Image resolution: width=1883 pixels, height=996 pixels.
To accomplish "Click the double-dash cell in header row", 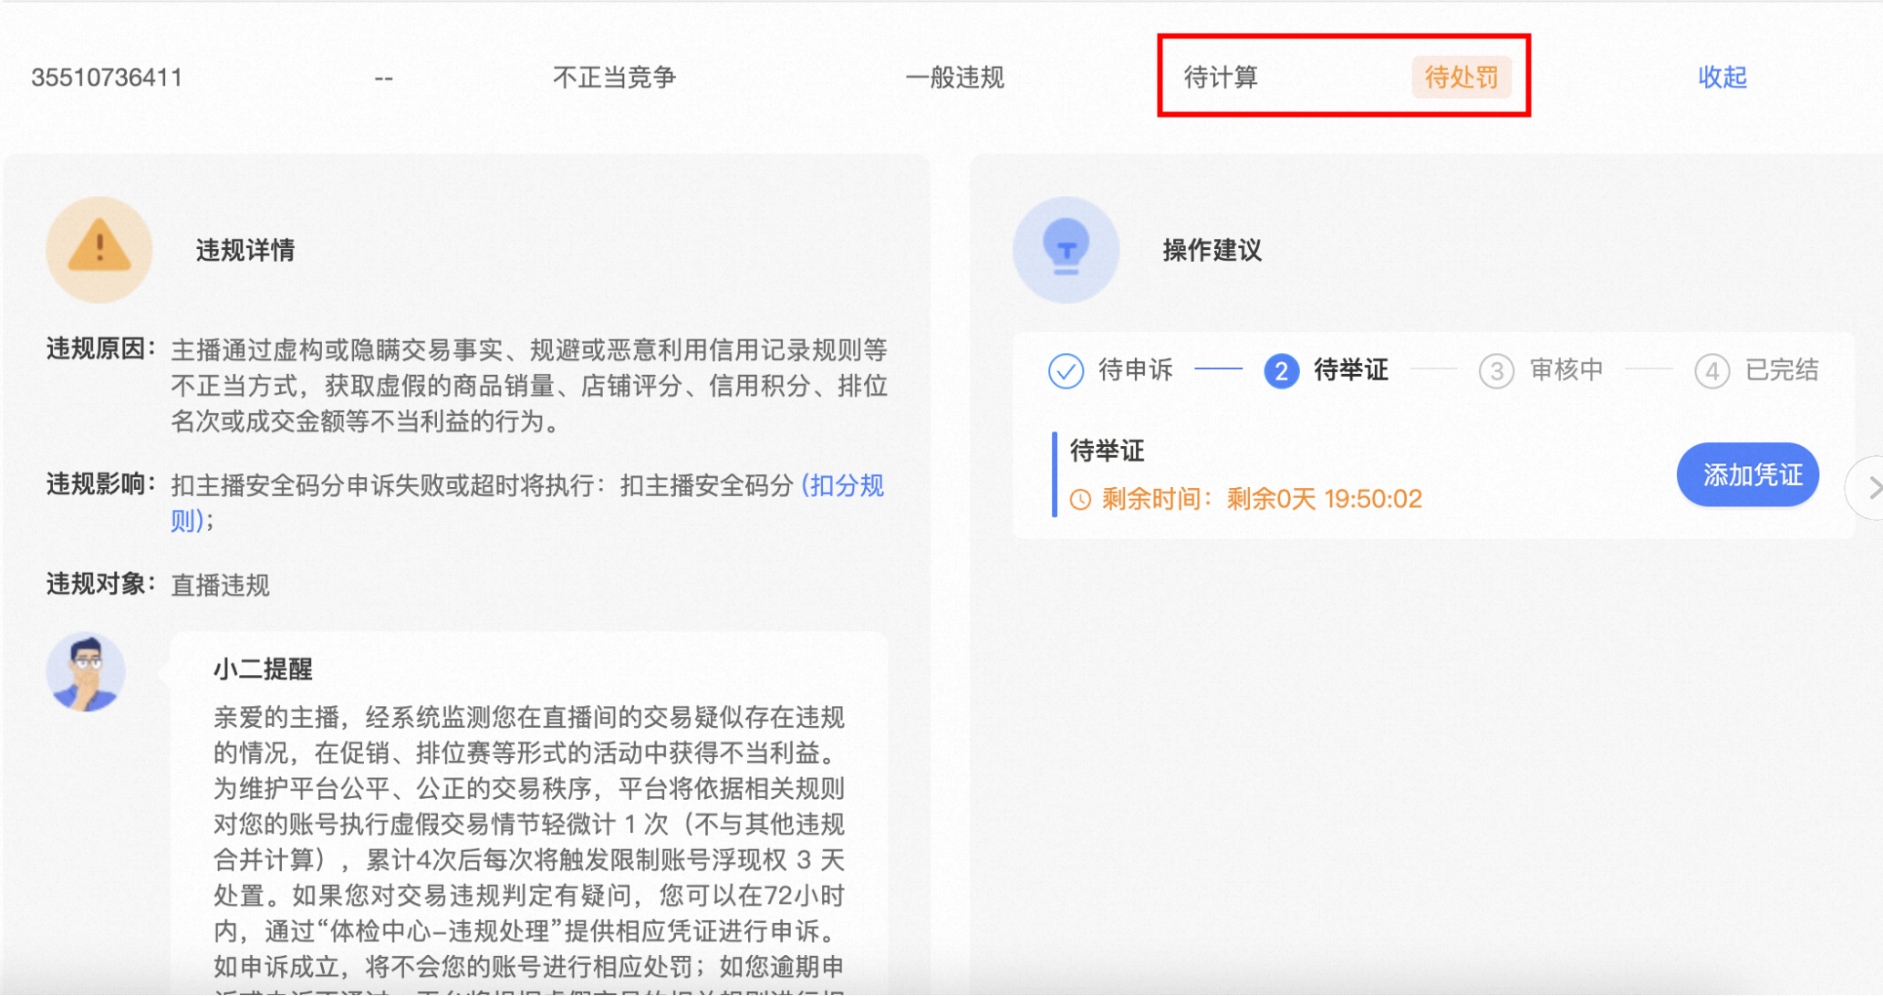I will tap(383, 78).
